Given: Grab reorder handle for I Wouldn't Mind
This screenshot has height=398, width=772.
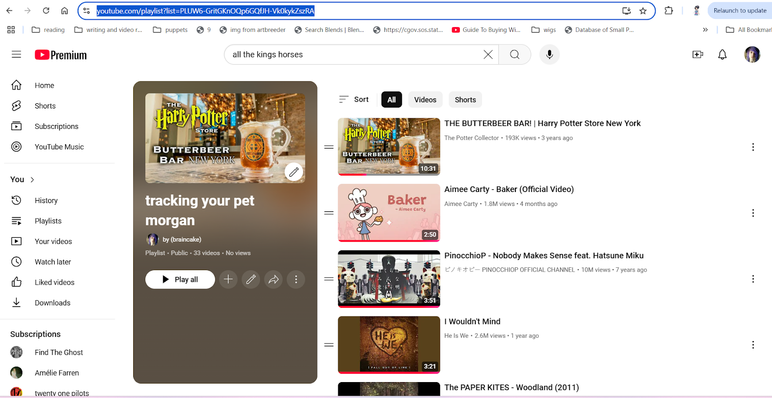Looking at the screenshot, I should [x=329, y=345].
